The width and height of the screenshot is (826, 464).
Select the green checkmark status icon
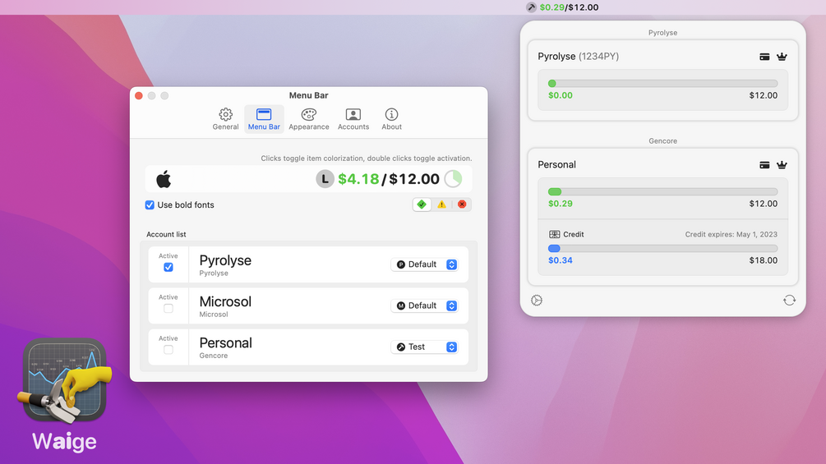(x=422, y=204)
